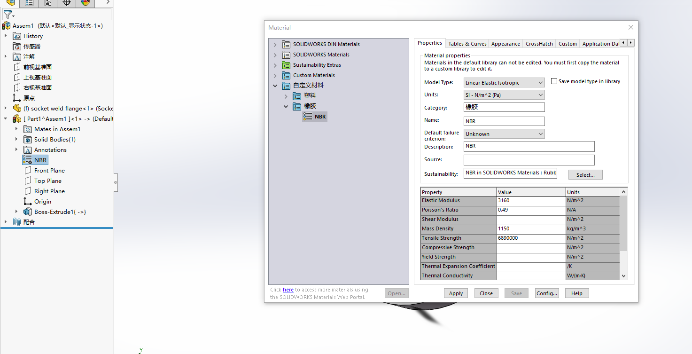This screenshot has width=692, height=354.
Task: Switch to the Application Data tab
Action: click(x=600, y=44)
